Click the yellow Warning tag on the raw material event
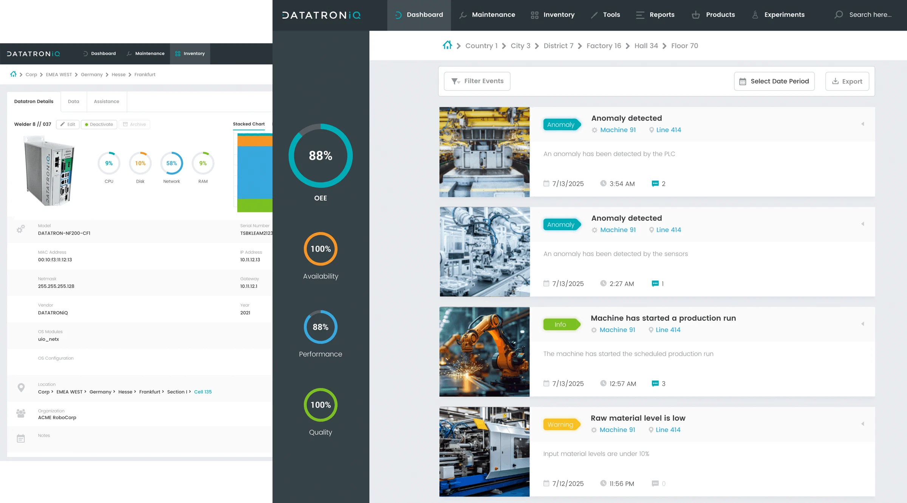 [x=561, y=424]
